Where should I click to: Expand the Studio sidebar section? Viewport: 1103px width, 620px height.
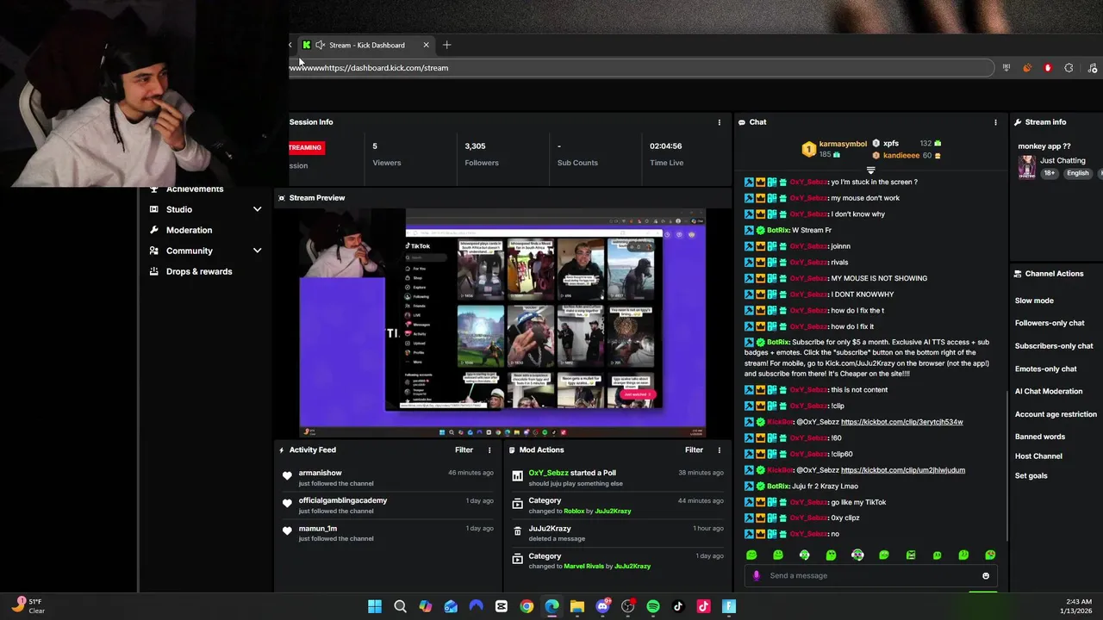[x=257, y=209]
